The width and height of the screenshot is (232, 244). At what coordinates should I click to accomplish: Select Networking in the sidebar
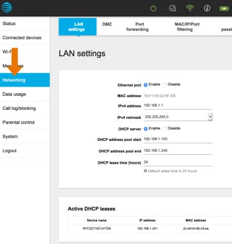click(24, 80)
